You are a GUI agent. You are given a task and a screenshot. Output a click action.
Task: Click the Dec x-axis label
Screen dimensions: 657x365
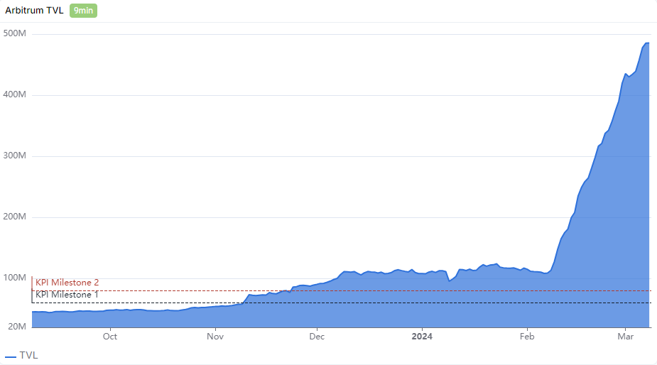click(317, 337)
